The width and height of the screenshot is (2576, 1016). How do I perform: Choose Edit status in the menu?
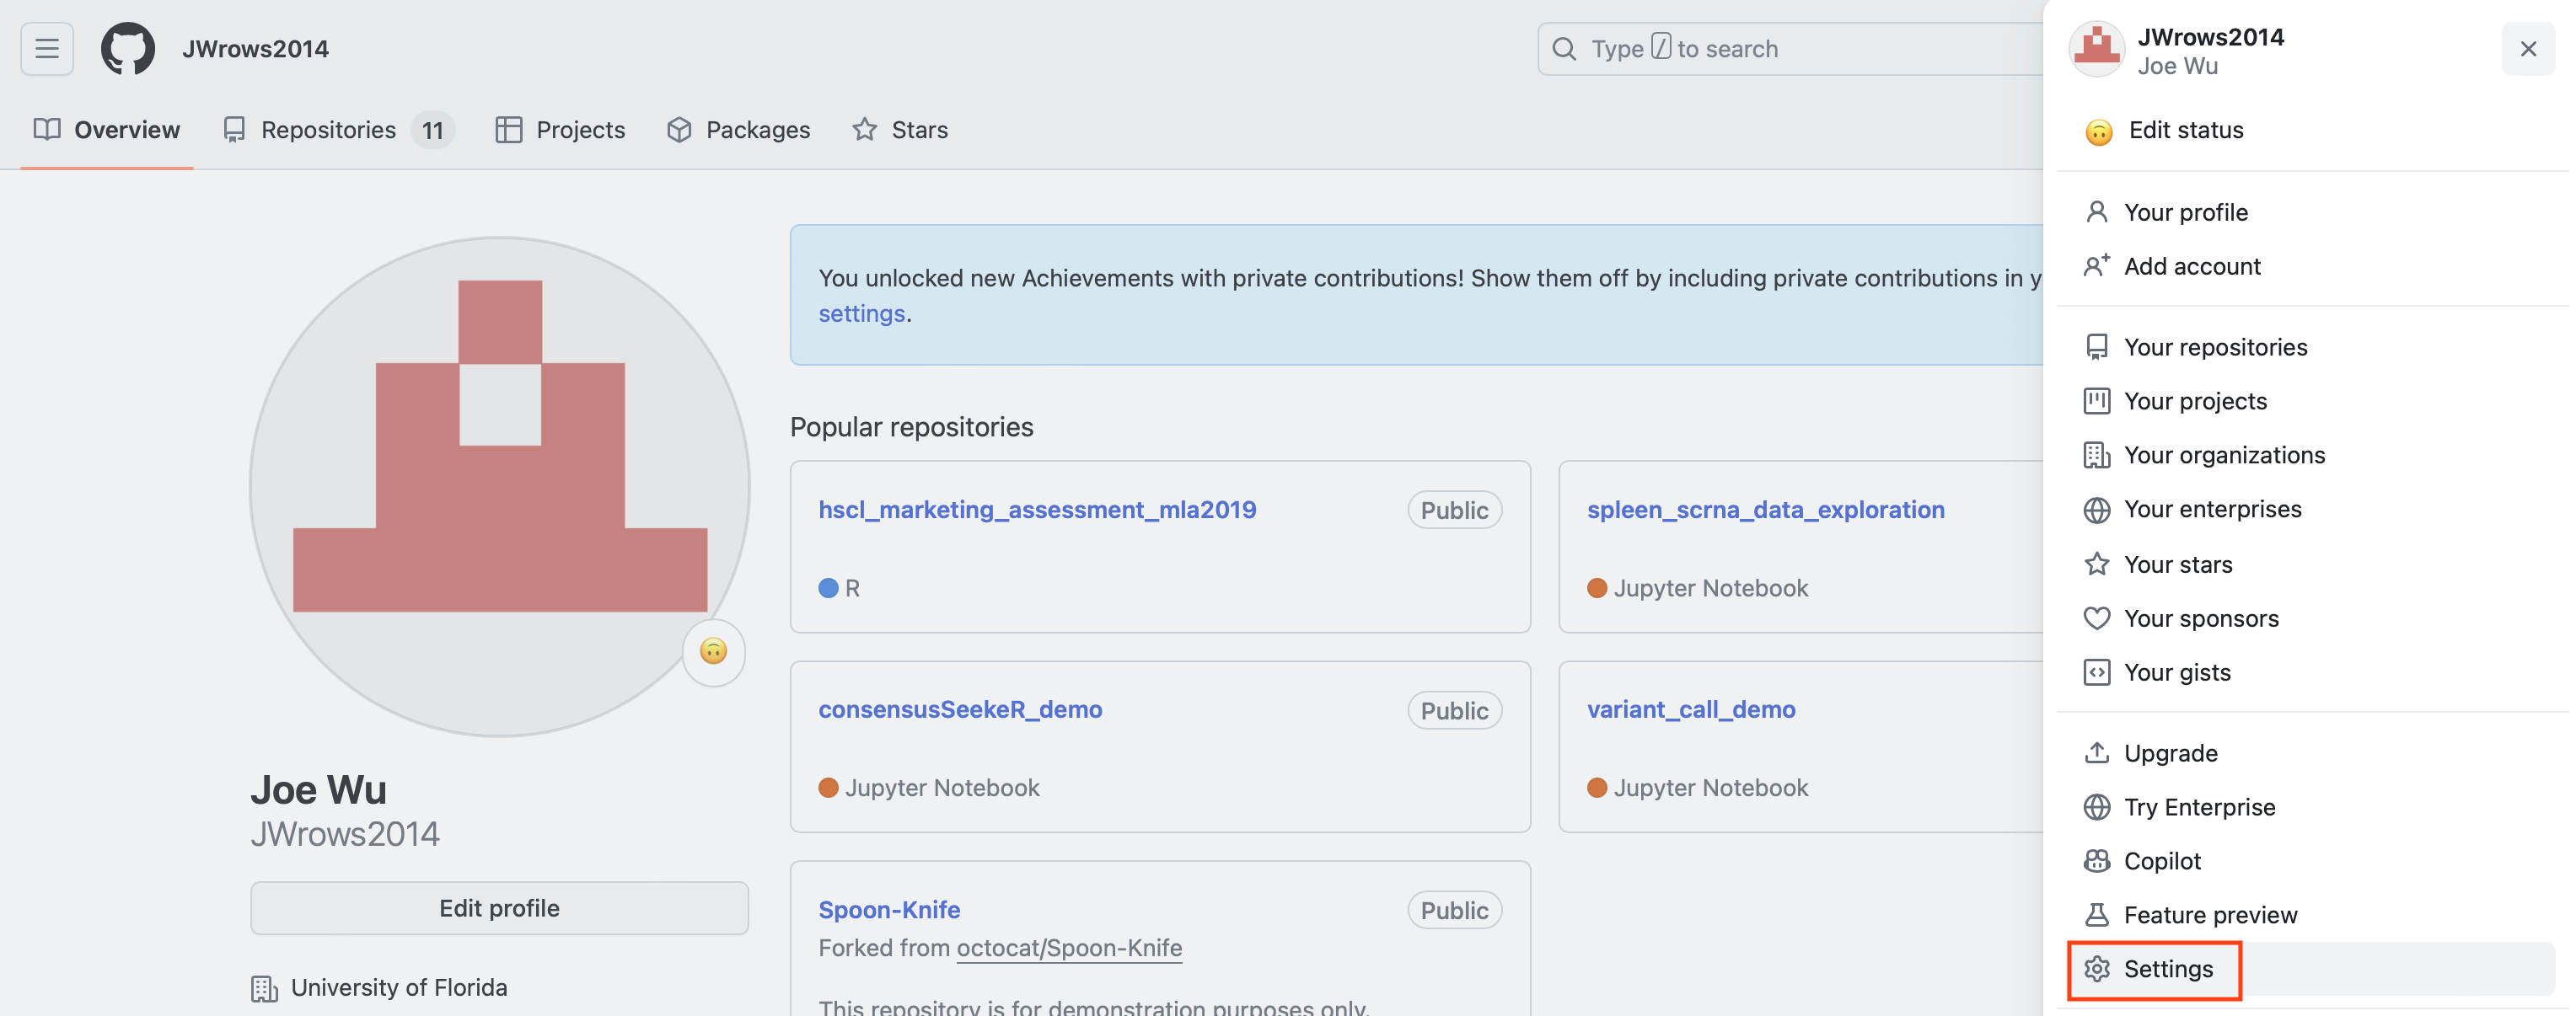point(2185,130)
